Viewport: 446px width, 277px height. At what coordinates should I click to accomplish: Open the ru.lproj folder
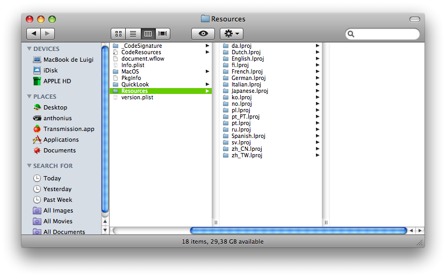click(x=271, y=129)
